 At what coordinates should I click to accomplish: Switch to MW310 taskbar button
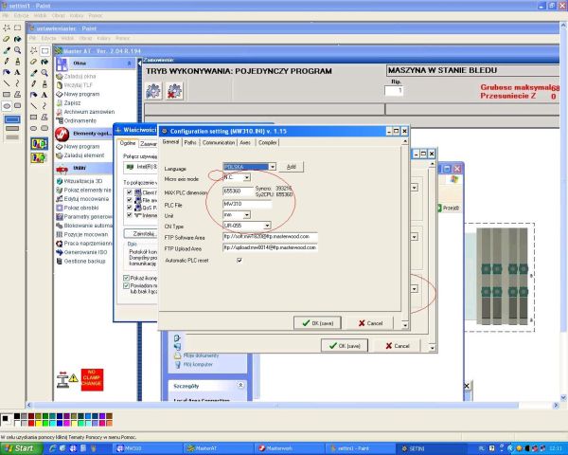pyautogui.click(x=147, y=448)
